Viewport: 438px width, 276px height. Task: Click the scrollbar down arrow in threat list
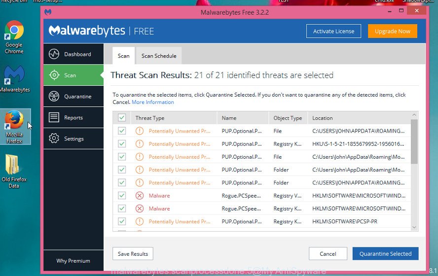click(x=414, y=227)
